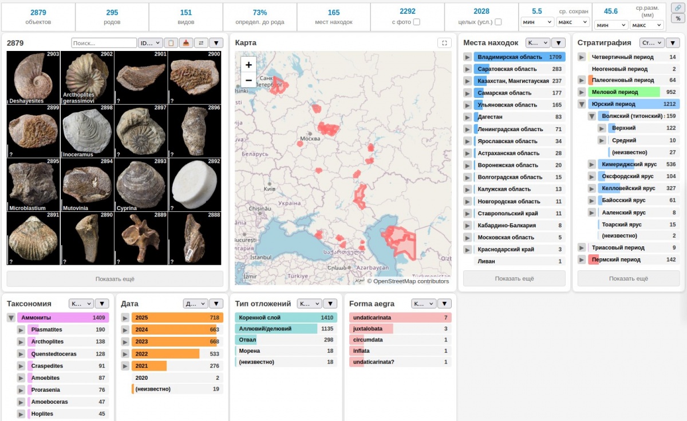Click 'Показать ещё' under the gallery
687x421 pixels.
click(114, 279)
